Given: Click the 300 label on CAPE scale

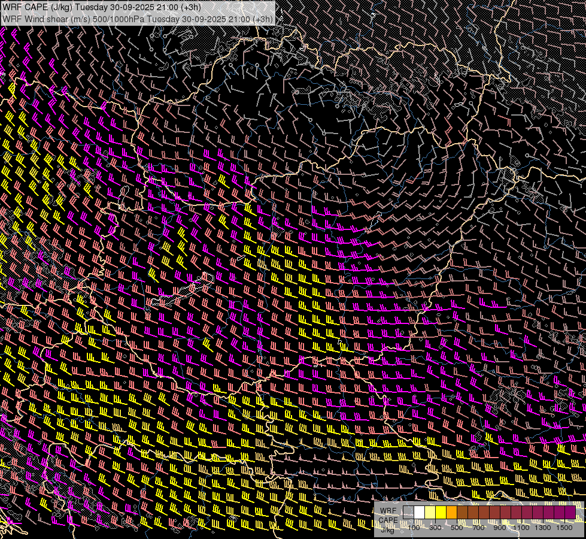Looking at the screenshot, I should pos(435,527).
